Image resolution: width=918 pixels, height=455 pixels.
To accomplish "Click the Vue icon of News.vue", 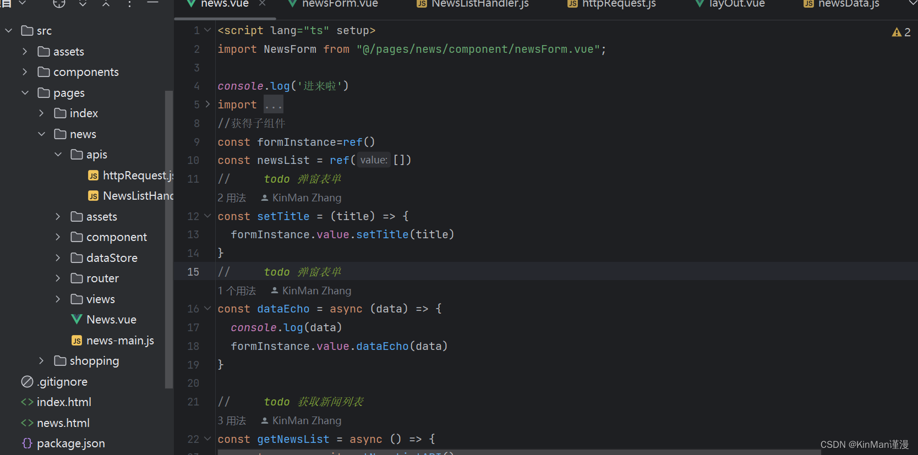I will click(77, 320).
